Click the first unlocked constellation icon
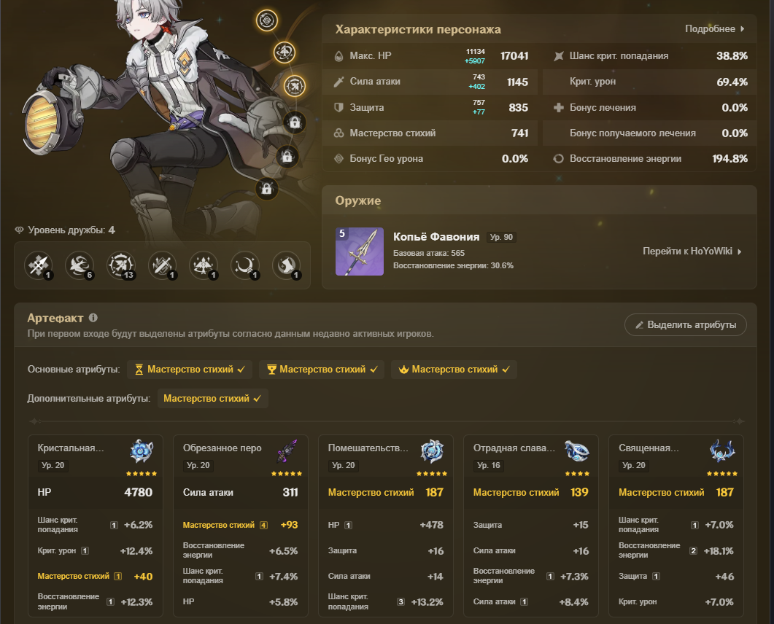 (266, 20)
